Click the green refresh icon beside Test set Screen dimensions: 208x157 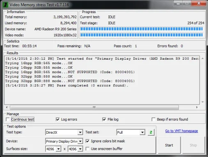pos(151,132)
